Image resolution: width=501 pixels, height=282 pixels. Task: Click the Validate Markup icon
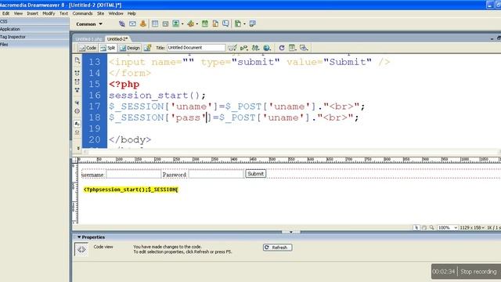243,48
